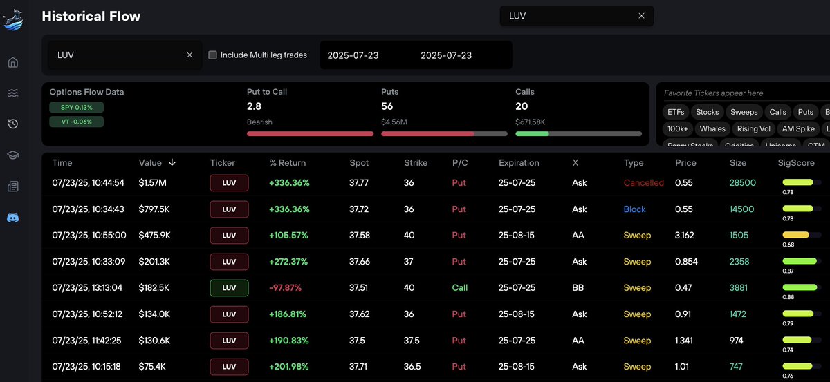Sort by the SigScore column header
This screenshot has height=382, width=830.
tap(796, 163)
